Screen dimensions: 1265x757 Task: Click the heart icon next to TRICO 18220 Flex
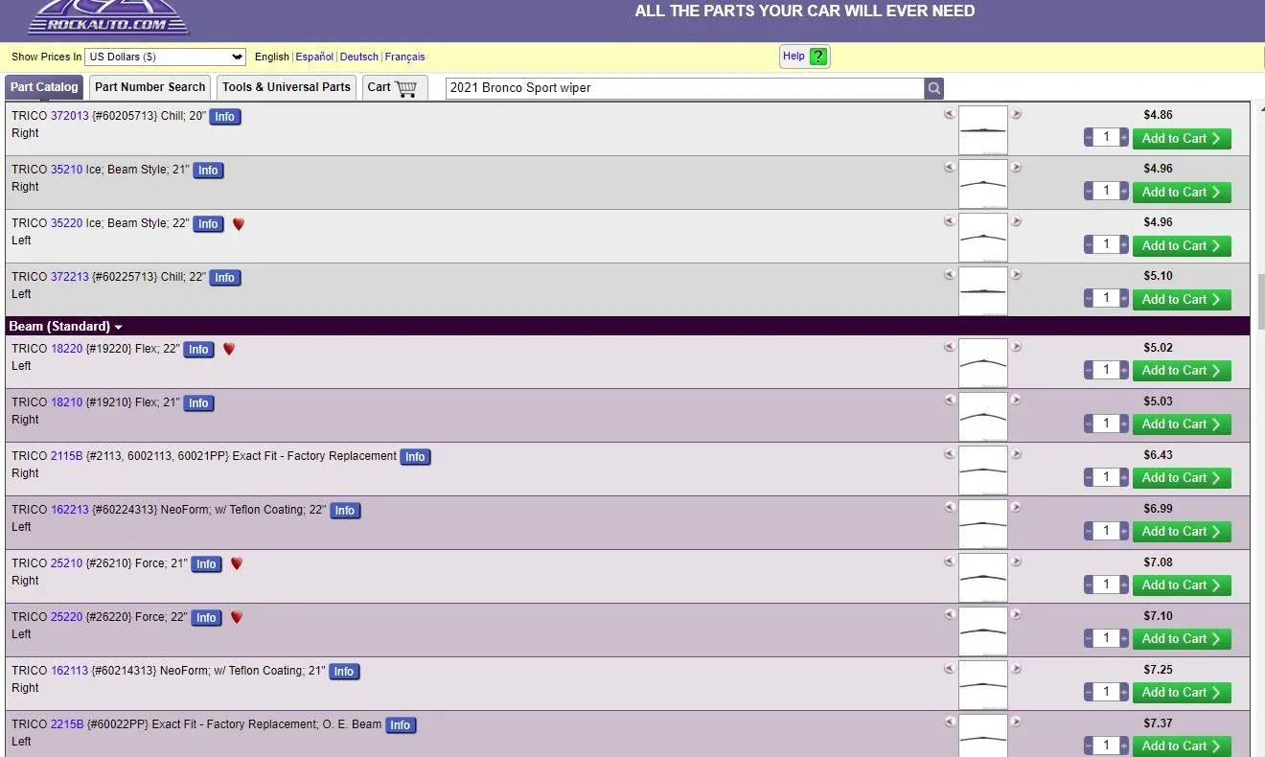[229, 350]
